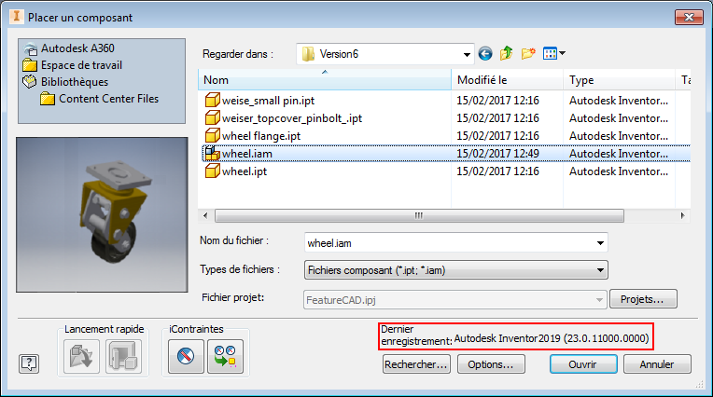Click the back navigation arrow icon
Image resolution: width=713 pixels, height=397 pixels.
(x=484, y=53)
